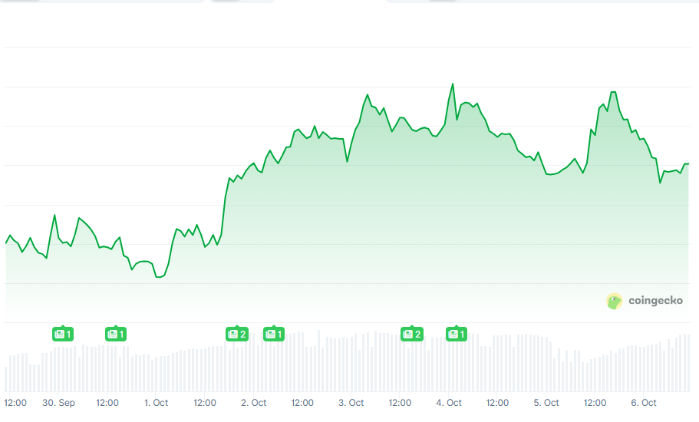
Task: Click the 5. Oct axis label
Action: click(546, 403)
